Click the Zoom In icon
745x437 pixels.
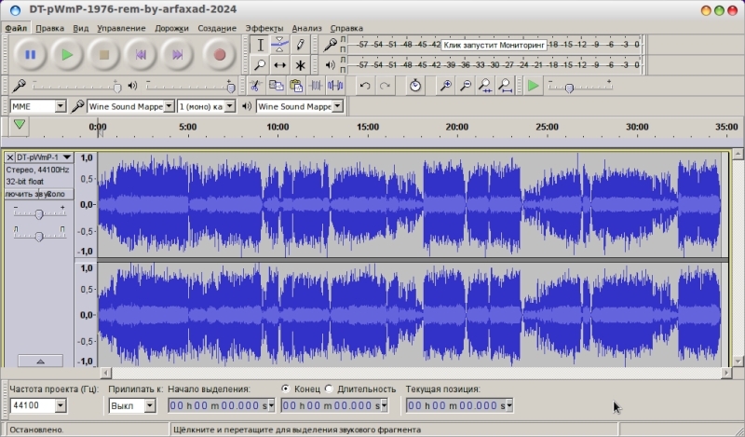coord(446,86)
